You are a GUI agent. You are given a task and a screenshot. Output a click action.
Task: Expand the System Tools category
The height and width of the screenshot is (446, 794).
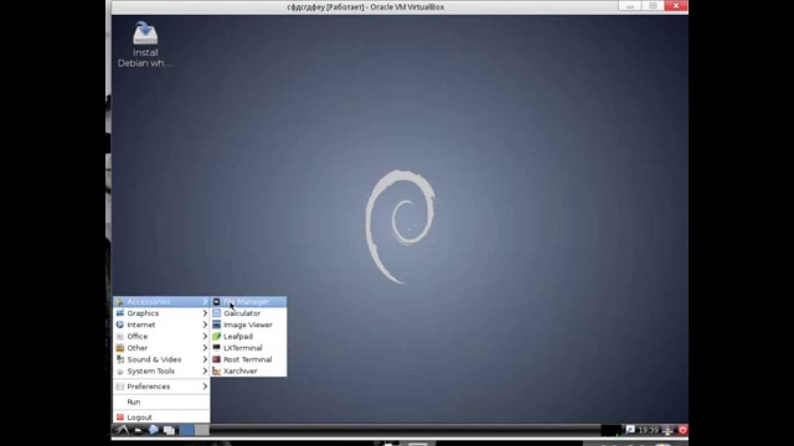pos(161,371)
